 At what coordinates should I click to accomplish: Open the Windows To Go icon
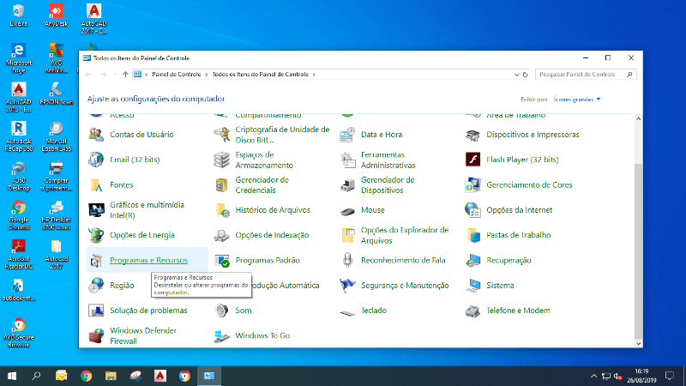pos(222,335)
